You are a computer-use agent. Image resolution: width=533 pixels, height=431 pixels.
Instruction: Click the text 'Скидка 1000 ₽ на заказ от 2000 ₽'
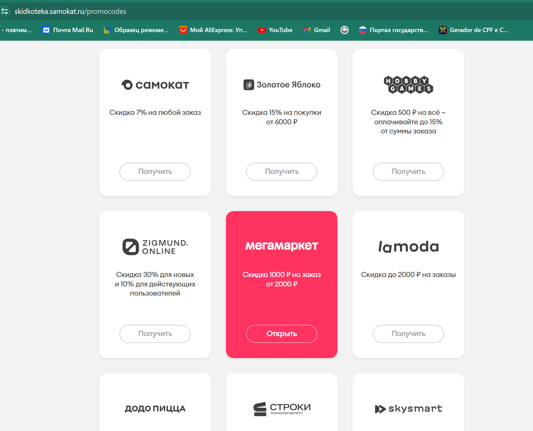282,279
